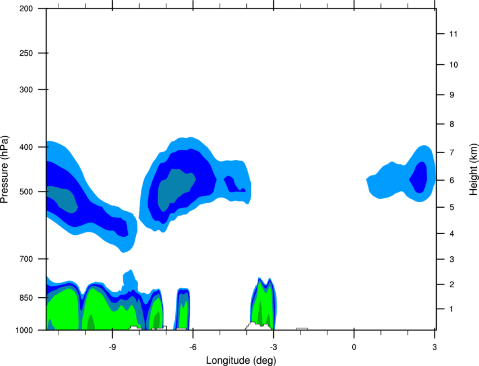Click the -6 longitude tick label

pyautogui.click(x=193, y=347)
